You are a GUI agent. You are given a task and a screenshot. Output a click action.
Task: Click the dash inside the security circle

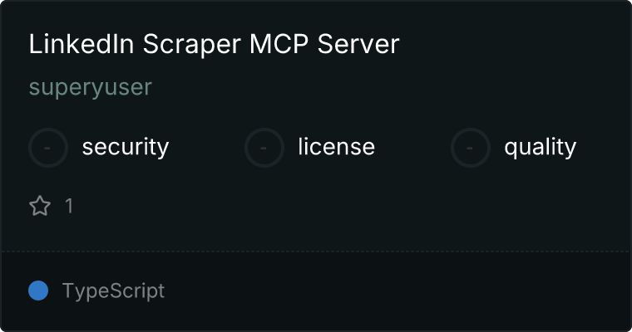(47, 148)
